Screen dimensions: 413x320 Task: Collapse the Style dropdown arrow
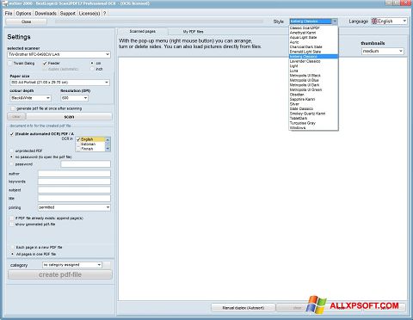[335, 22]
